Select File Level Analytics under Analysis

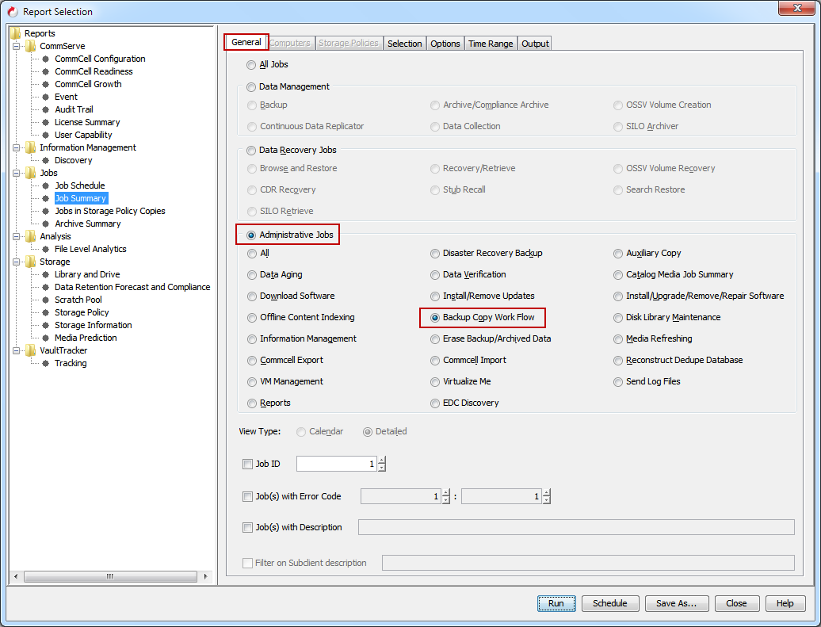pyautogui.click(x=90, y=248)
